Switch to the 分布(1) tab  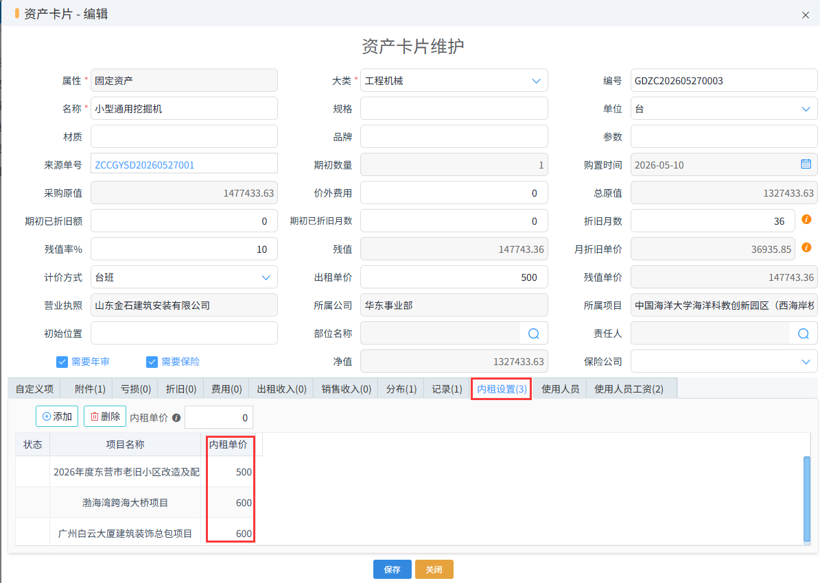(x=401, y=389)
